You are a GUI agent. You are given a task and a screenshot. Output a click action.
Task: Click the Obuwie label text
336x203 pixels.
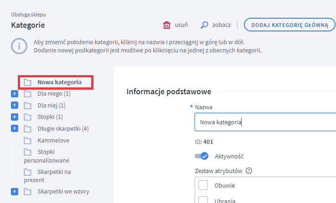(225, 185)
